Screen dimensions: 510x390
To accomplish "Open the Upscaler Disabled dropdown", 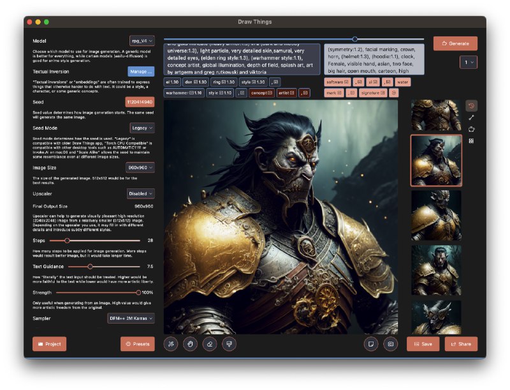I will [140, 193].
